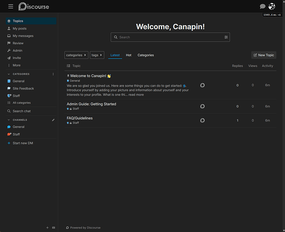Click the Invite link

[31, 58]
